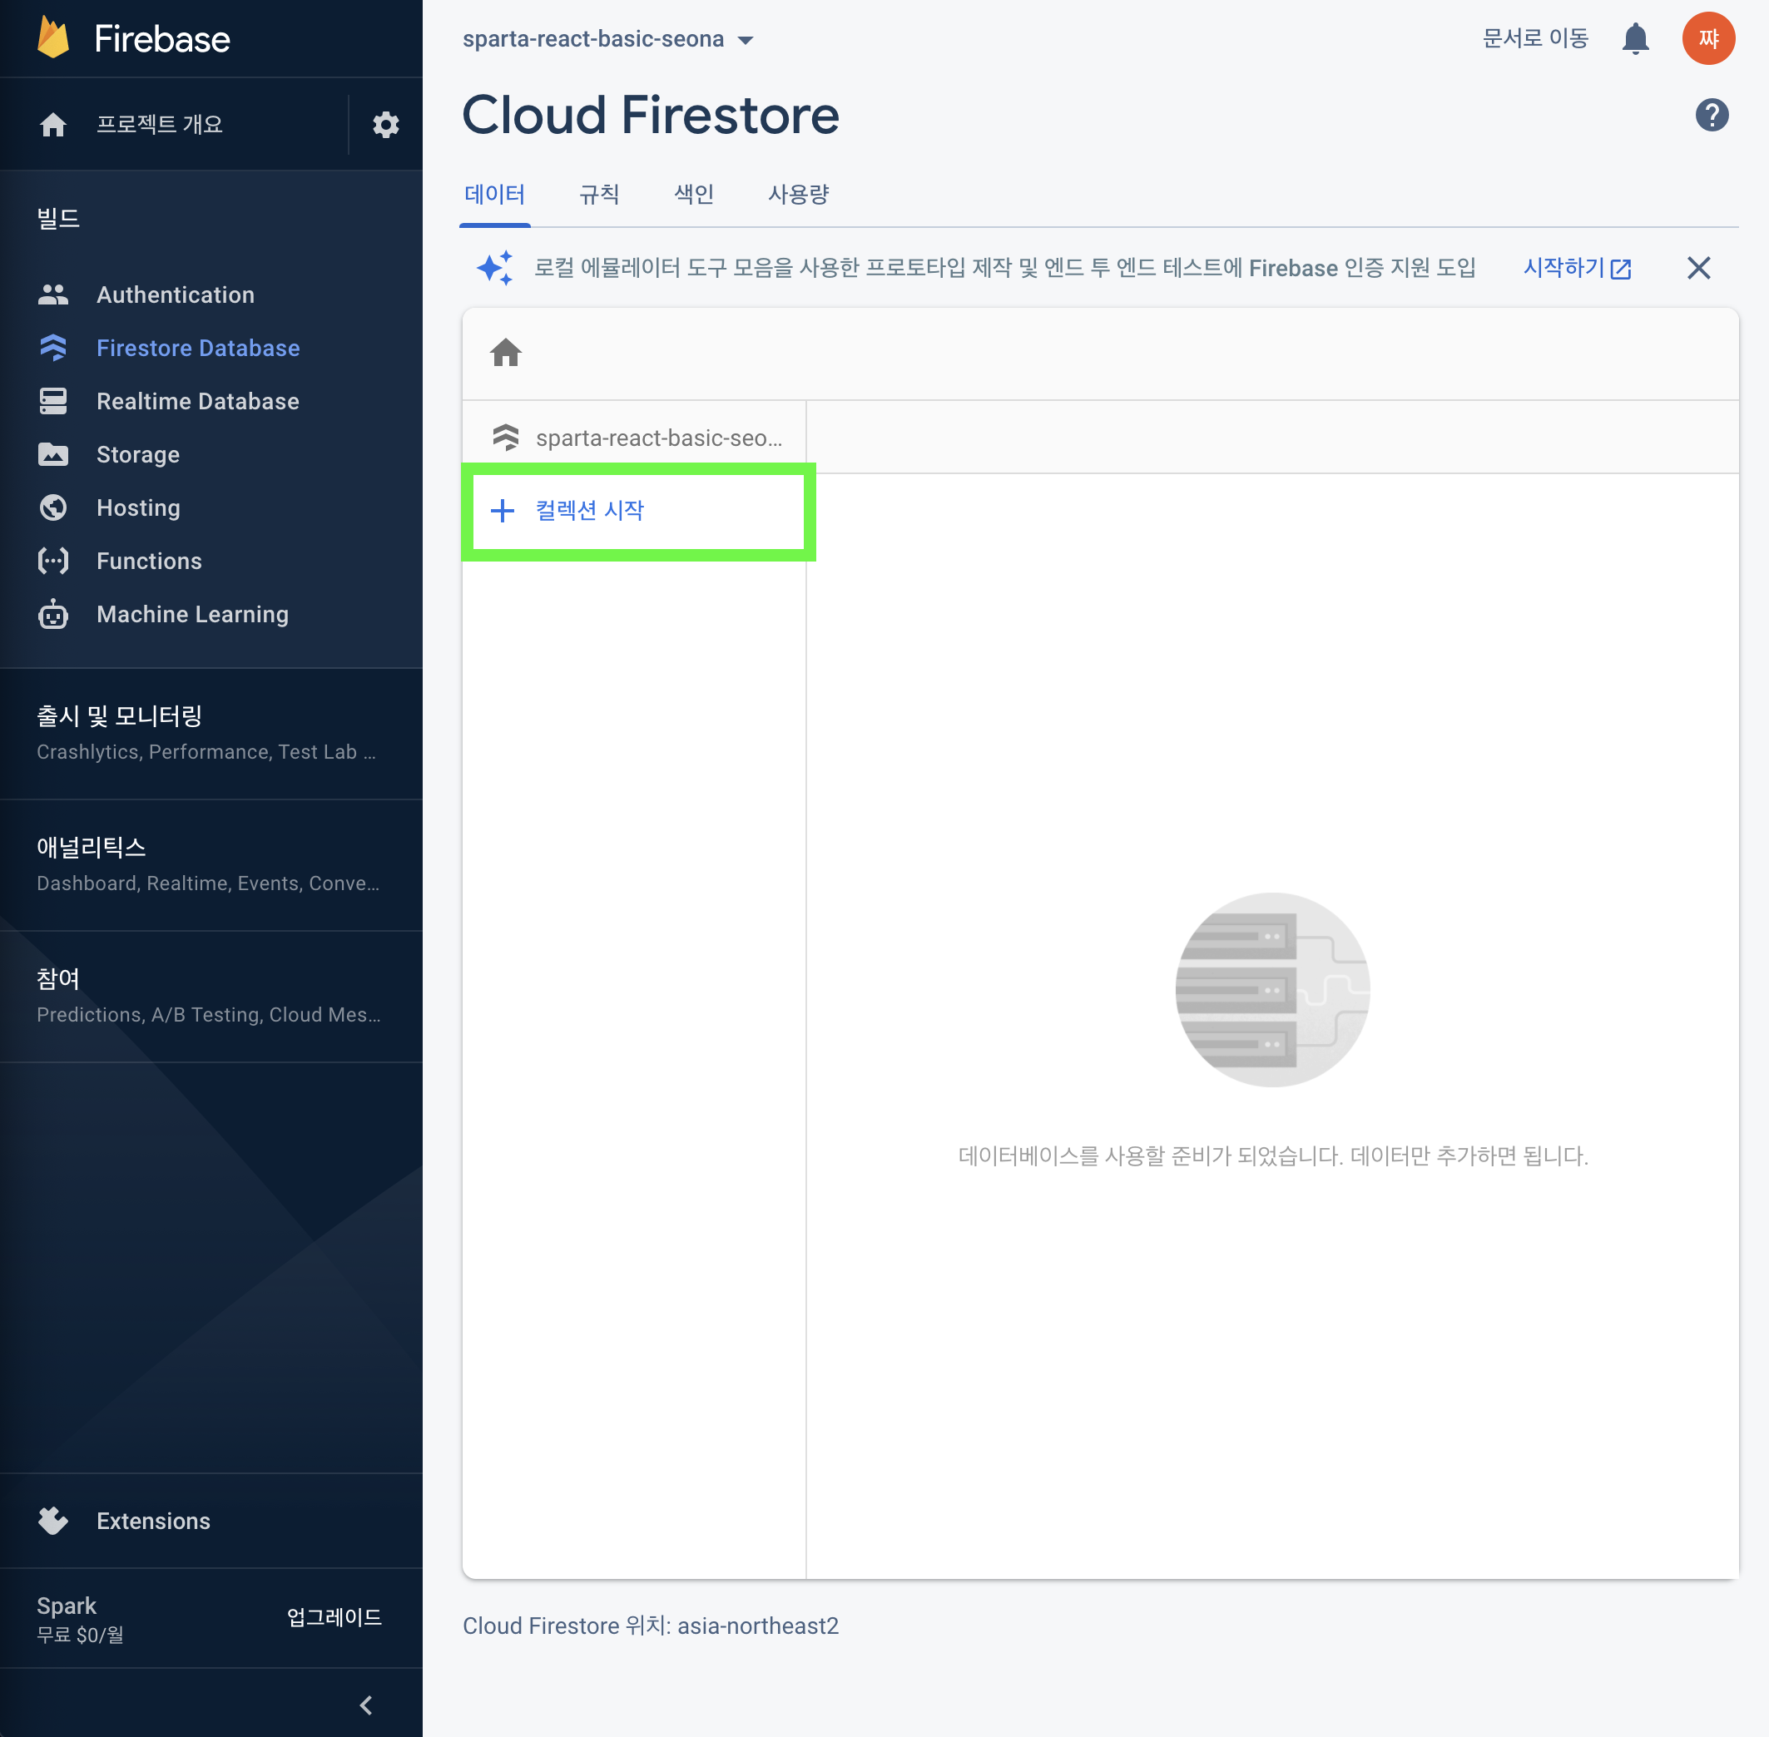Dismiss the emulator announcement banner

[1697, 268]
